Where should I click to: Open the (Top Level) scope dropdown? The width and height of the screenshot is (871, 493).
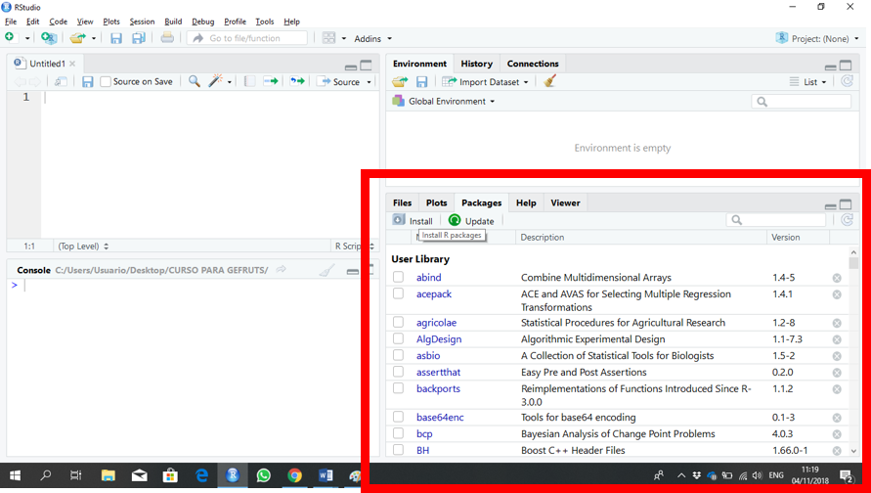(x=83, y=246)
